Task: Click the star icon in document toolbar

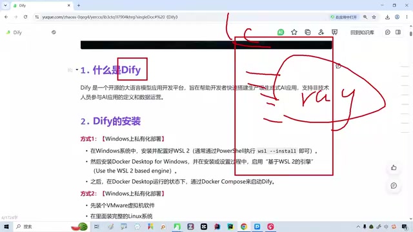Action: [294, 32]
